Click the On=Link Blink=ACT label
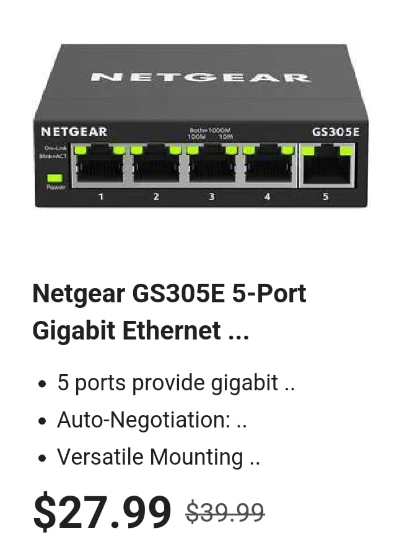Screen dimensions: 402x539 [x=54, y=152]
